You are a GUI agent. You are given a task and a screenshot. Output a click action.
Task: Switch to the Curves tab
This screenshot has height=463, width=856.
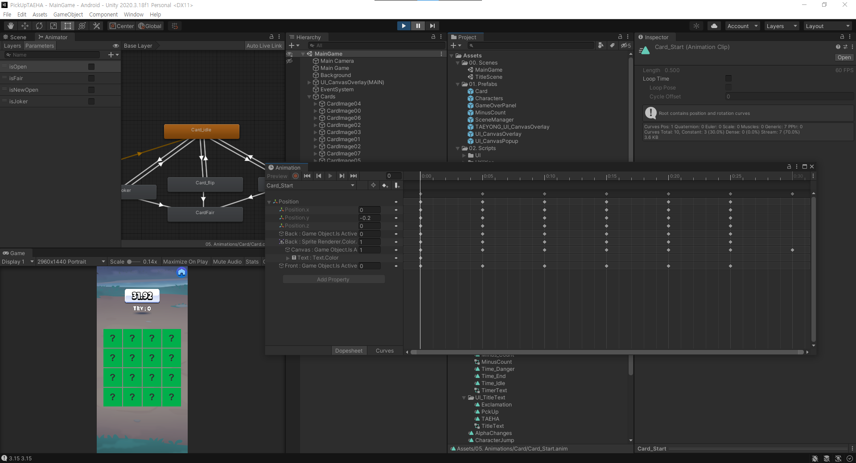384,351
